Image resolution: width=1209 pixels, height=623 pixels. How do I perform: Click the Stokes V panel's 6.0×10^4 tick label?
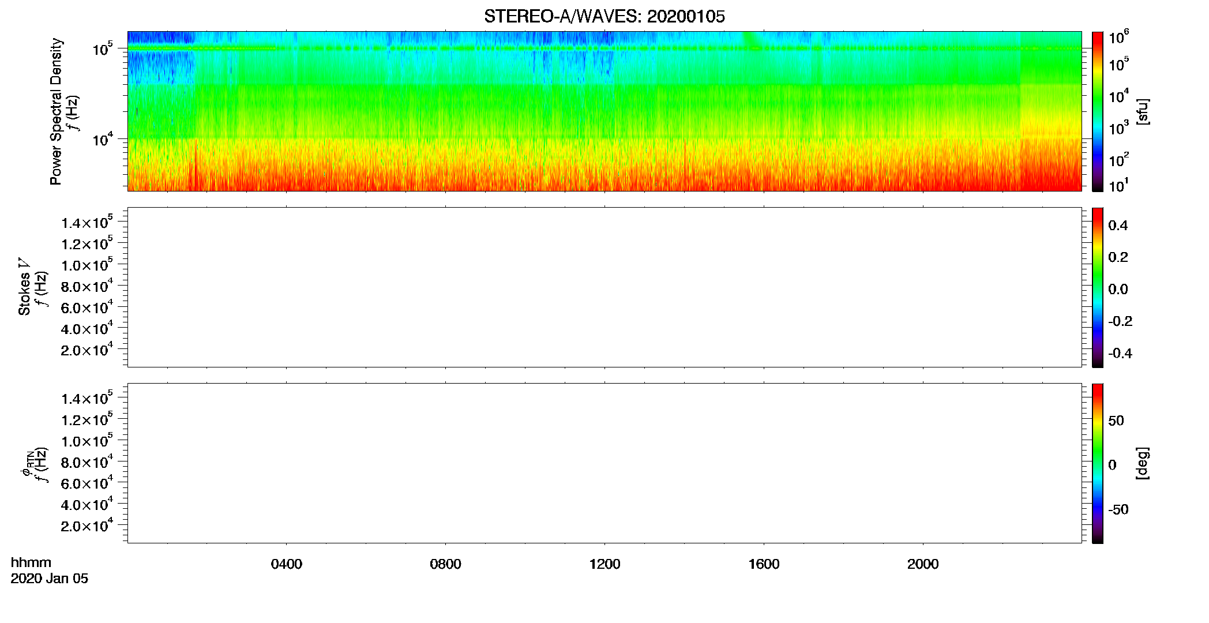(x=87, y=306)
